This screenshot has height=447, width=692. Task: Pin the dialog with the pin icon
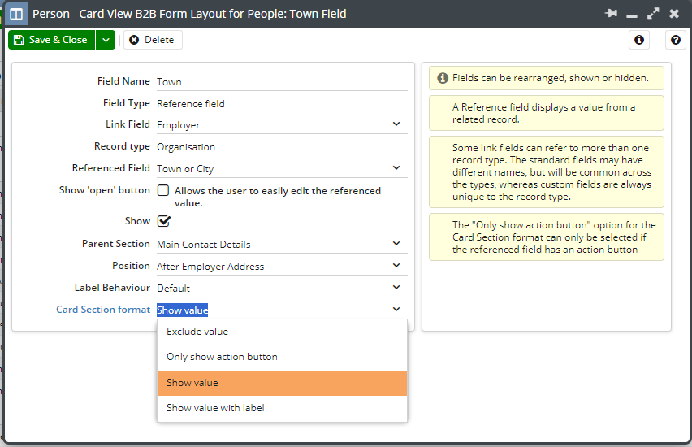[612, 13]
